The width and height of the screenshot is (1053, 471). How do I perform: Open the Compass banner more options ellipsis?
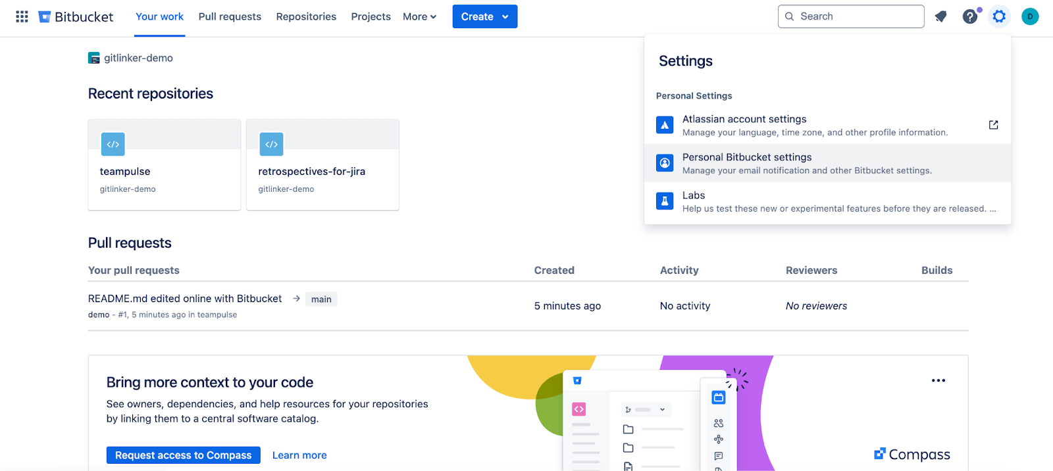point(938,380)
